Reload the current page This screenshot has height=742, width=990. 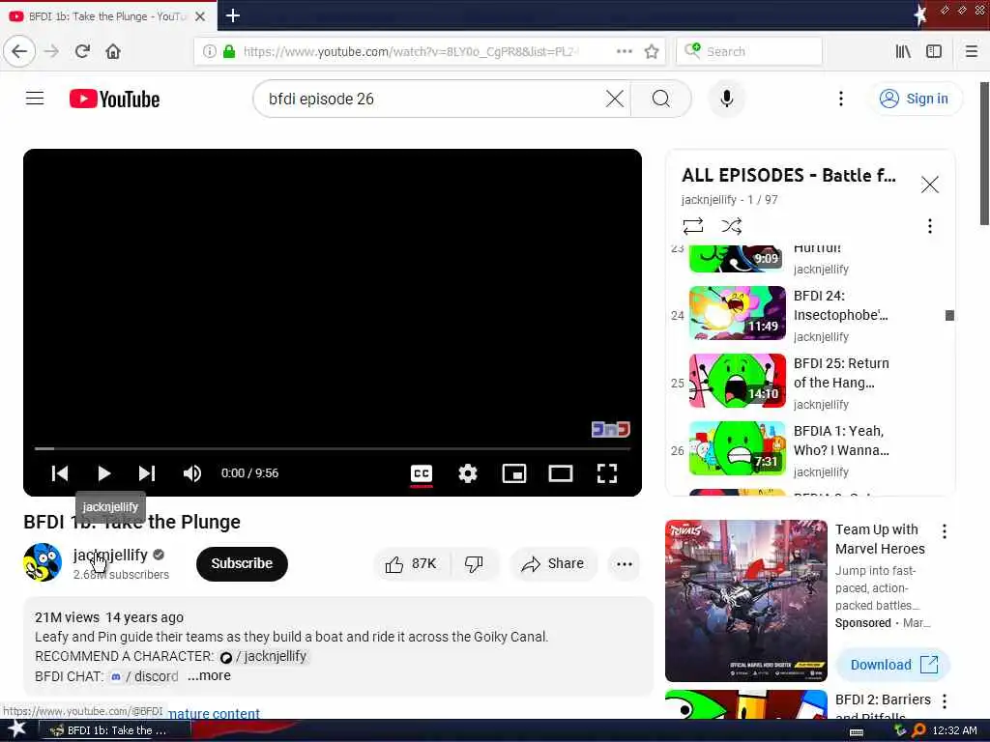click(83, 51)
